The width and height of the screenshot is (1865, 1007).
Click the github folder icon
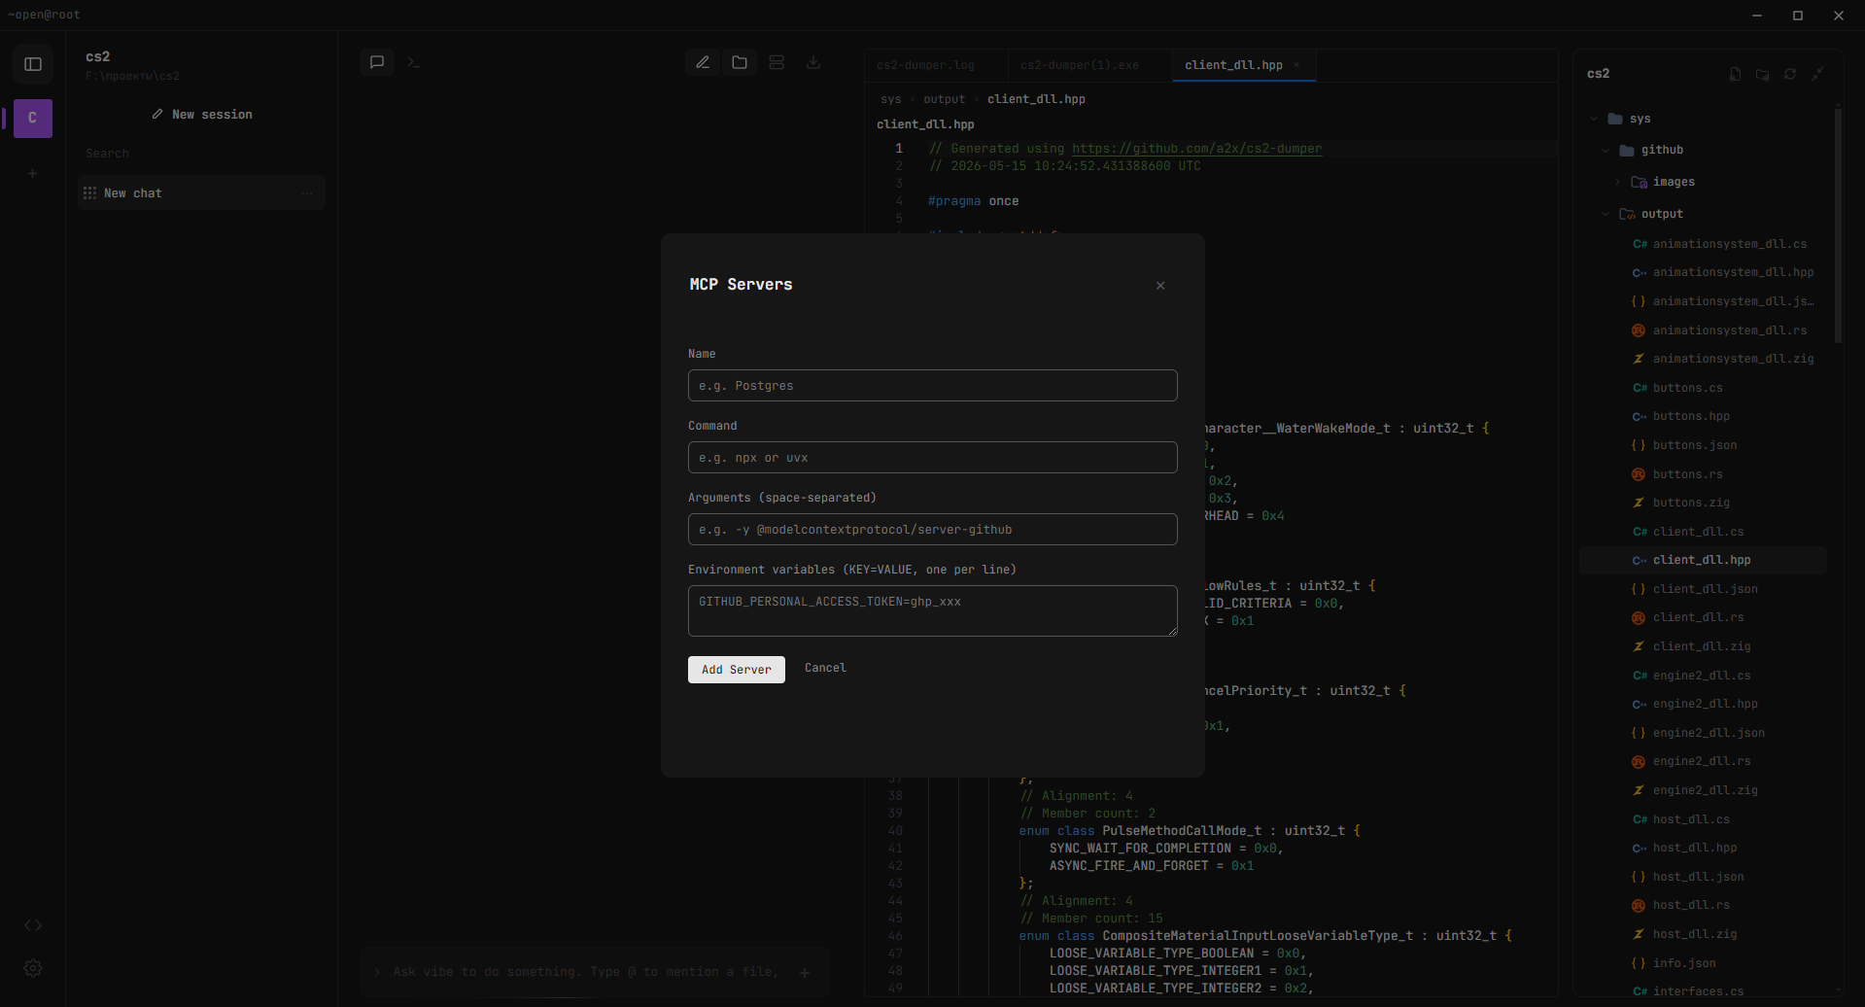(x=1627, y=150)
